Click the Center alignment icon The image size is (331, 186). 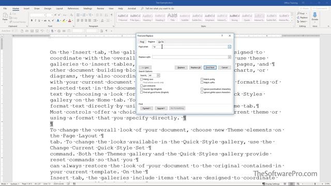point(82,21)
